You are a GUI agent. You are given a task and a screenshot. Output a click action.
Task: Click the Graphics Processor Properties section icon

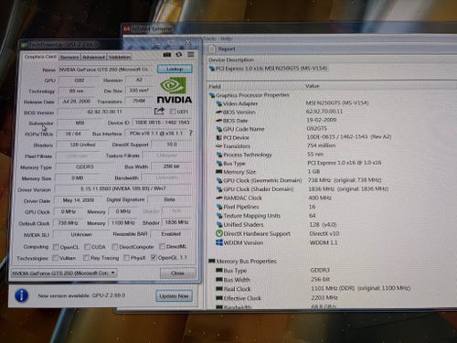pos(212,95)
